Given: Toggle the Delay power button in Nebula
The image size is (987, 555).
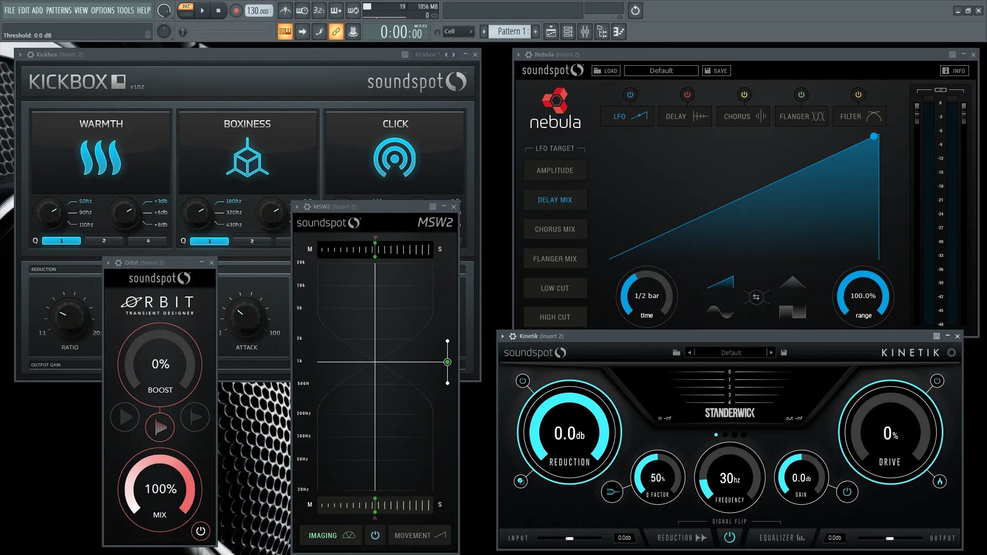Looking at the screenshot, I should 687,95.
